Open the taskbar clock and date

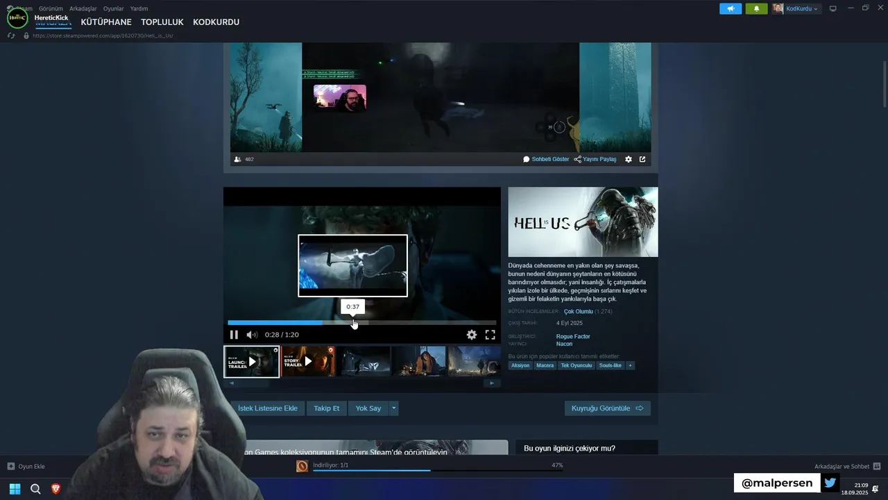[855, 489]
